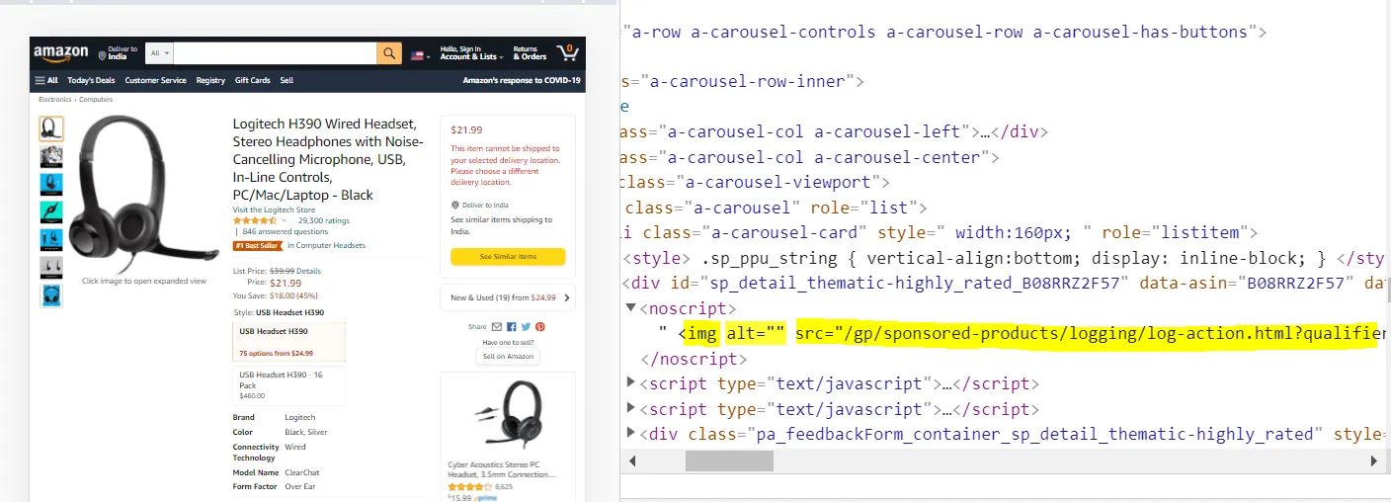
Task: Click the horizontal scrollbar in the code panel
Action: point(729,460)
